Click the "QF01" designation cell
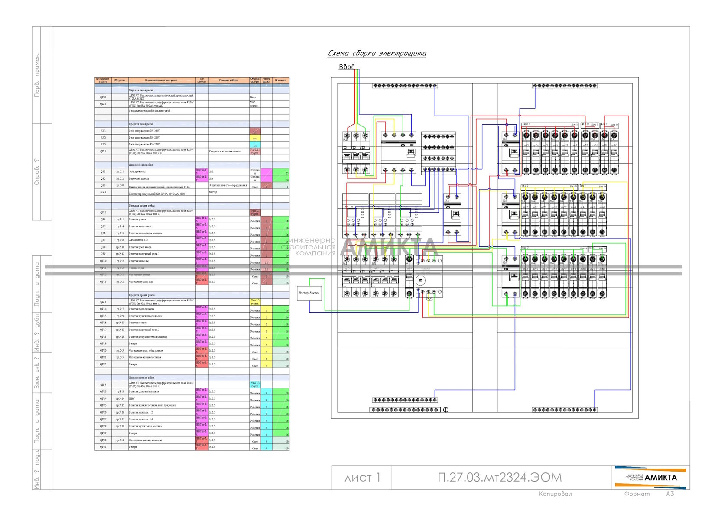The height and width of the screenshot is (514, 728). (103, 97)
